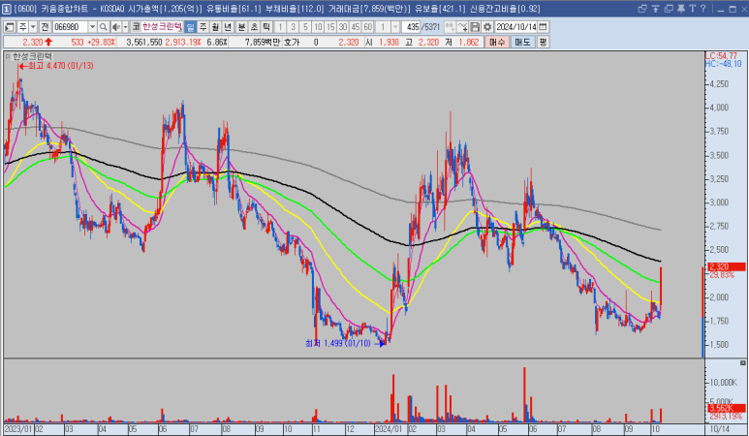Click the blue 매도 sell button

522,42
